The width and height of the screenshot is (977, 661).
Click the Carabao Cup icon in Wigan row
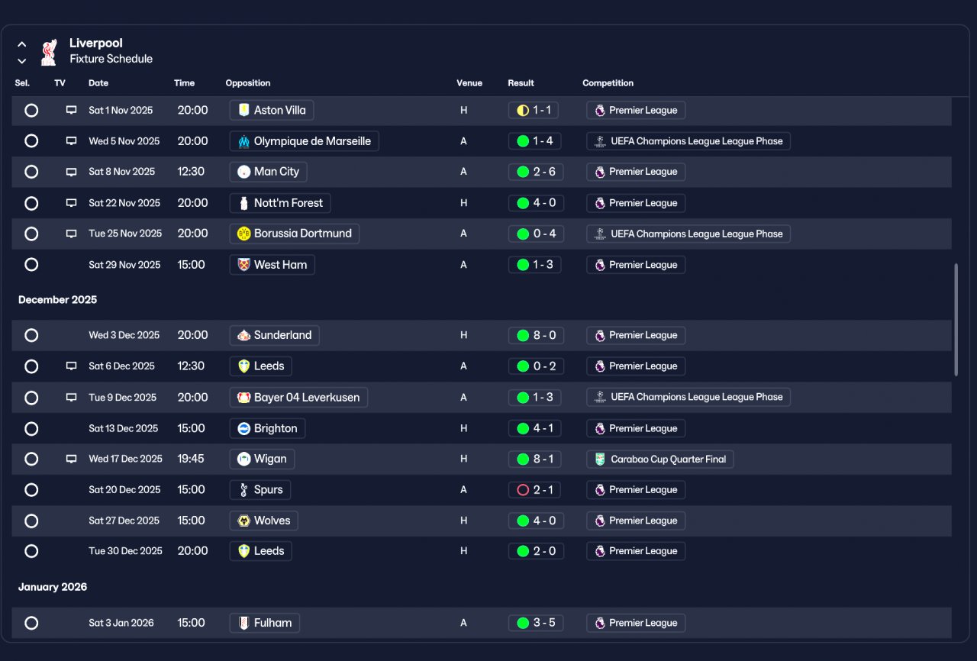pyautogui.click(x=600, y=459)
